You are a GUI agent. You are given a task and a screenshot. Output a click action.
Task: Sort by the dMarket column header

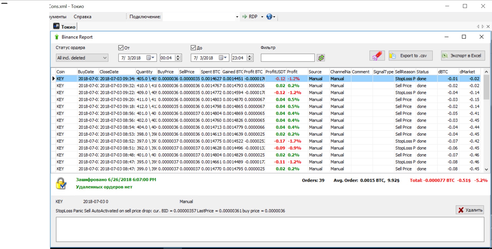coord(469,72)
